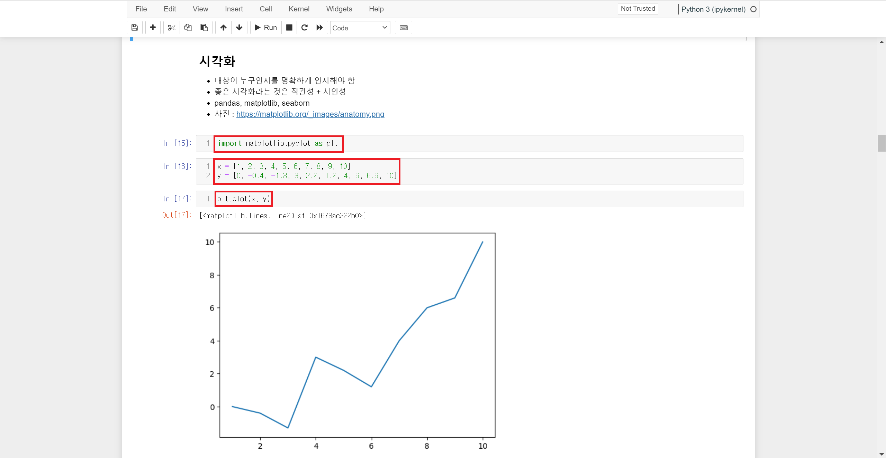Open the matplotlib anatomy.png link
The width and height of the screenshot is (886, 458).
tap(310, 114)
